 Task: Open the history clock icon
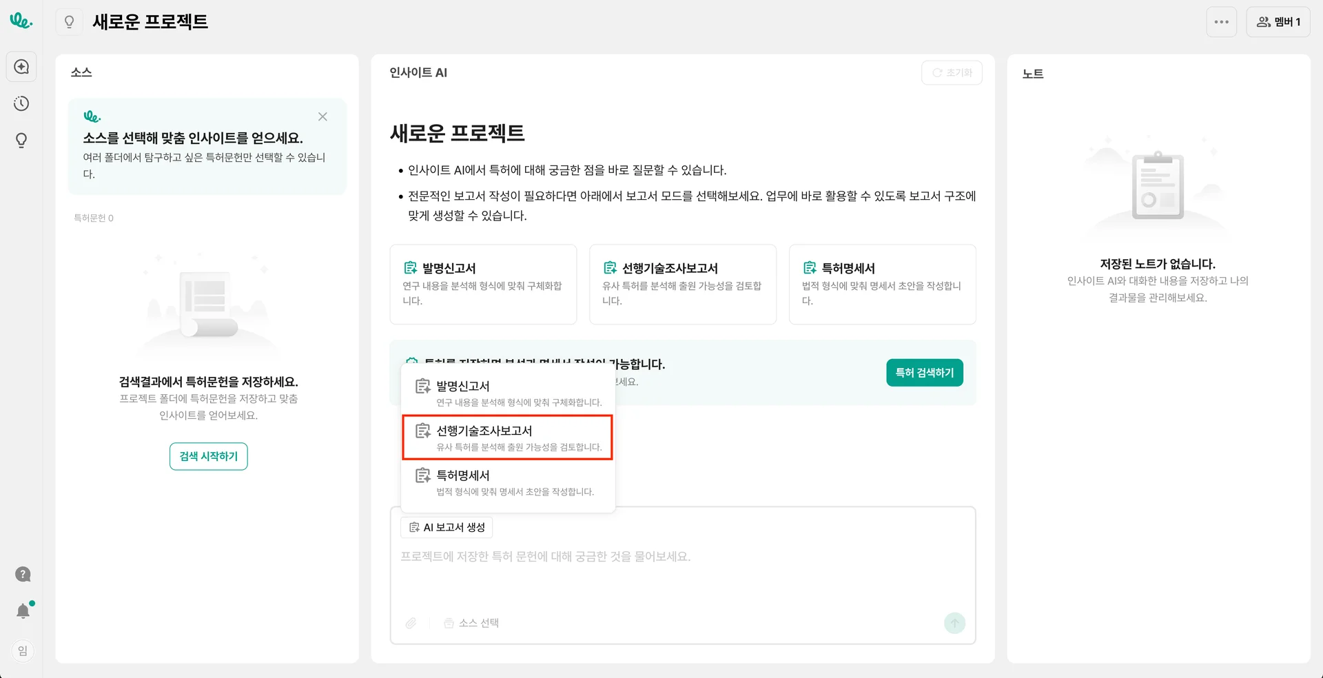21,104
